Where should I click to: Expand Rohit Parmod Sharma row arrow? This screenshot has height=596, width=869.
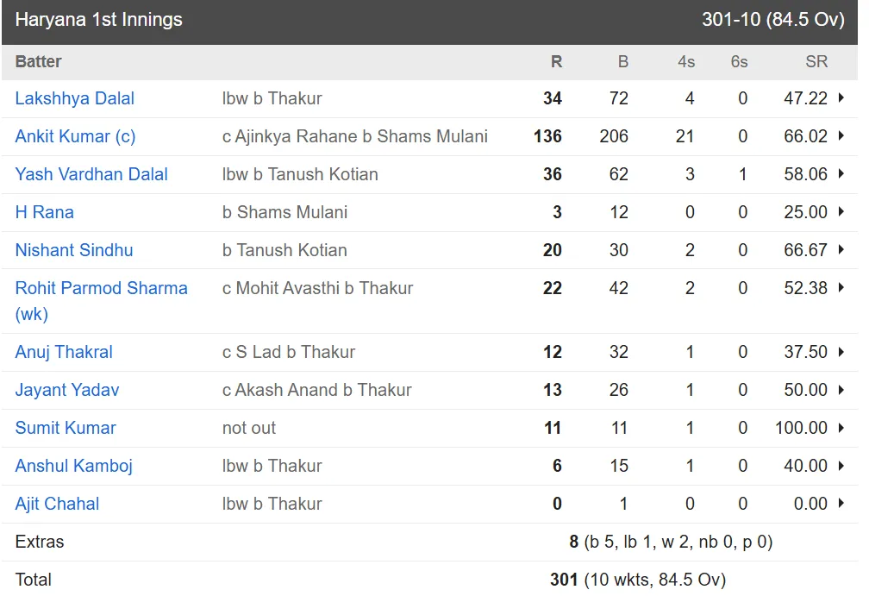pyautogui.click(x=841, y=288)
